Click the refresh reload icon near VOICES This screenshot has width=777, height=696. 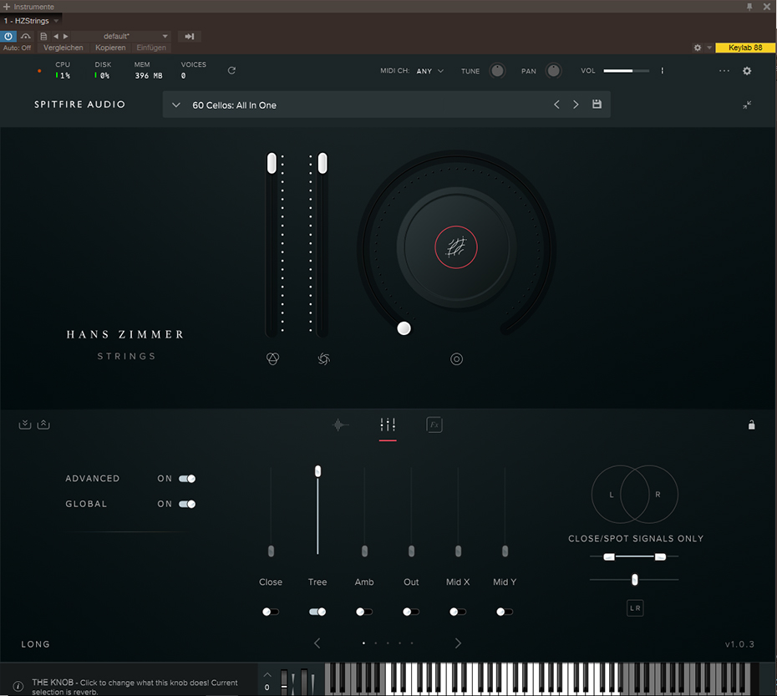click(231, 70)
